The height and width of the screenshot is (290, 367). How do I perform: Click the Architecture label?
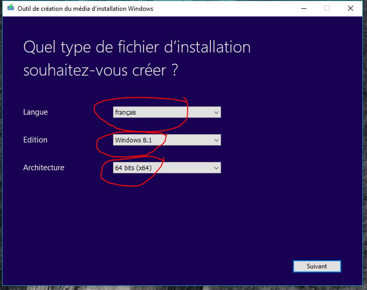coord(44,168)
